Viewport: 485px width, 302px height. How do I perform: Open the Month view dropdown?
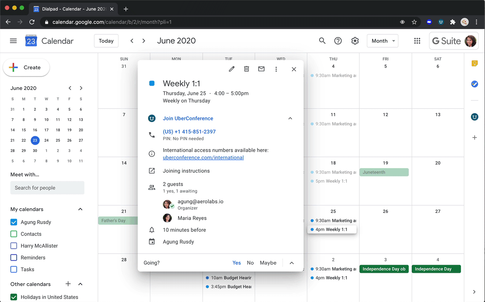[382, 41]
